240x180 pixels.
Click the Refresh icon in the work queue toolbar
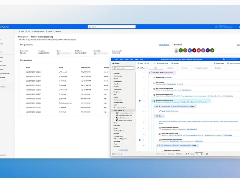pyautogui.click(x=55, y=31)
